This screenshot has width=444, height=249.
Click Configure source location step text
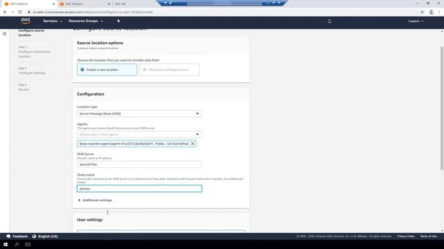(31, 33)
